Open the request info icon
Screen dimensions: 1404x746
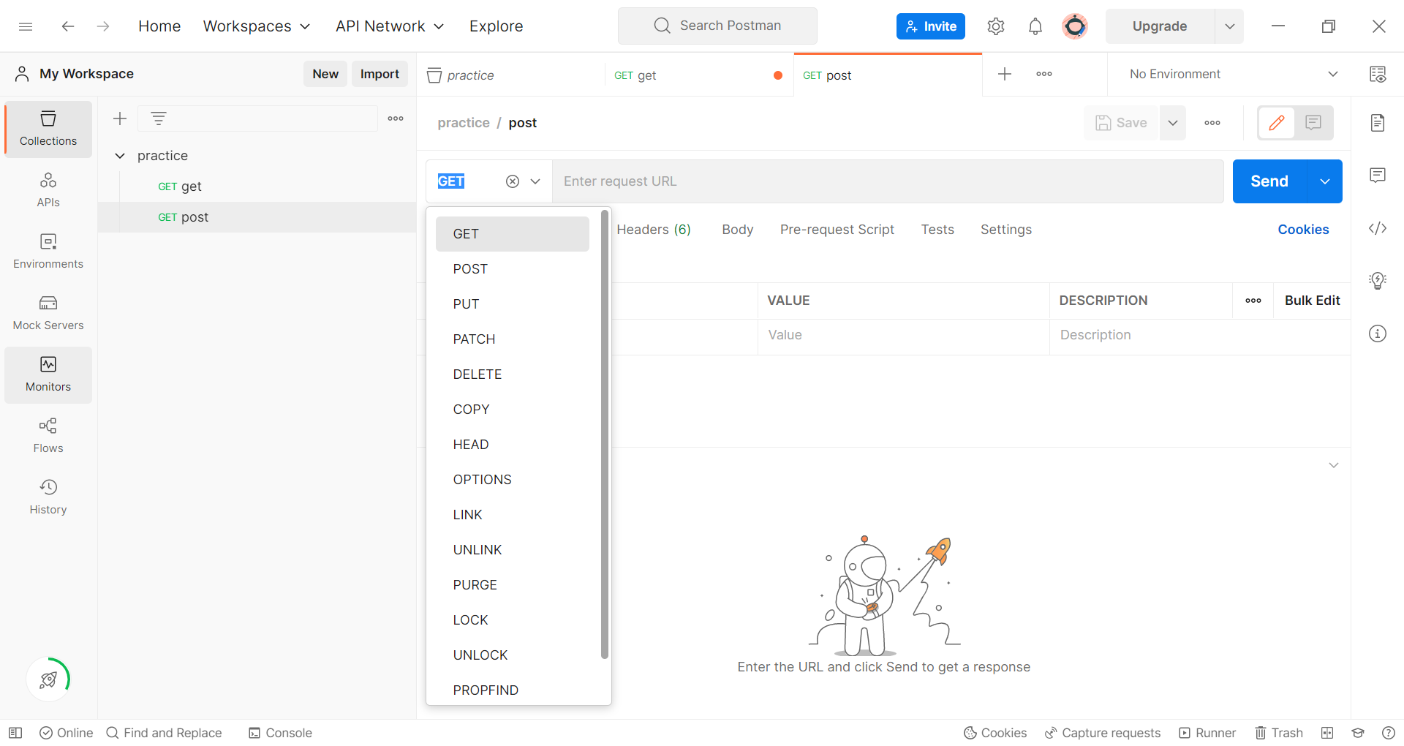(x=1378, y=334)
